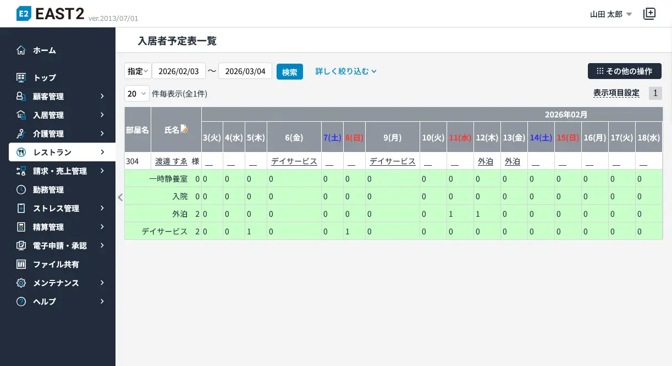This screenshot has height=366, width=672.
Task: Collapse the sidebar using the arrow handle
Action: pyautogui.click(x=120, y=198)
